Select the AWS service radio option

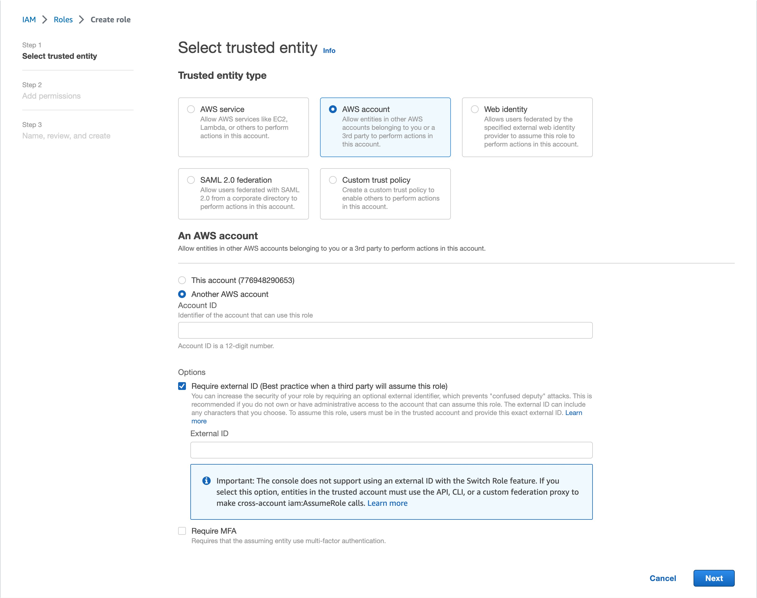pos(191,109)
